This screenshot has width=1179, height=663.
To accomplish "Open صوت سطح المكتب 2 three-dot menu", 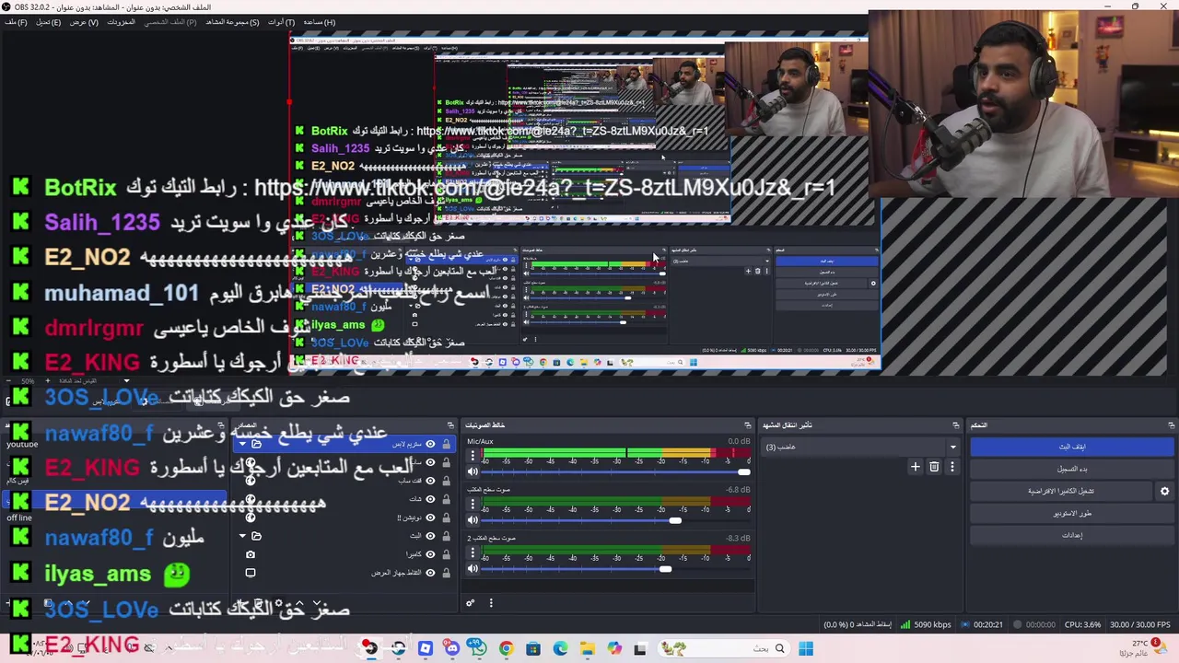I will [473, 552].
